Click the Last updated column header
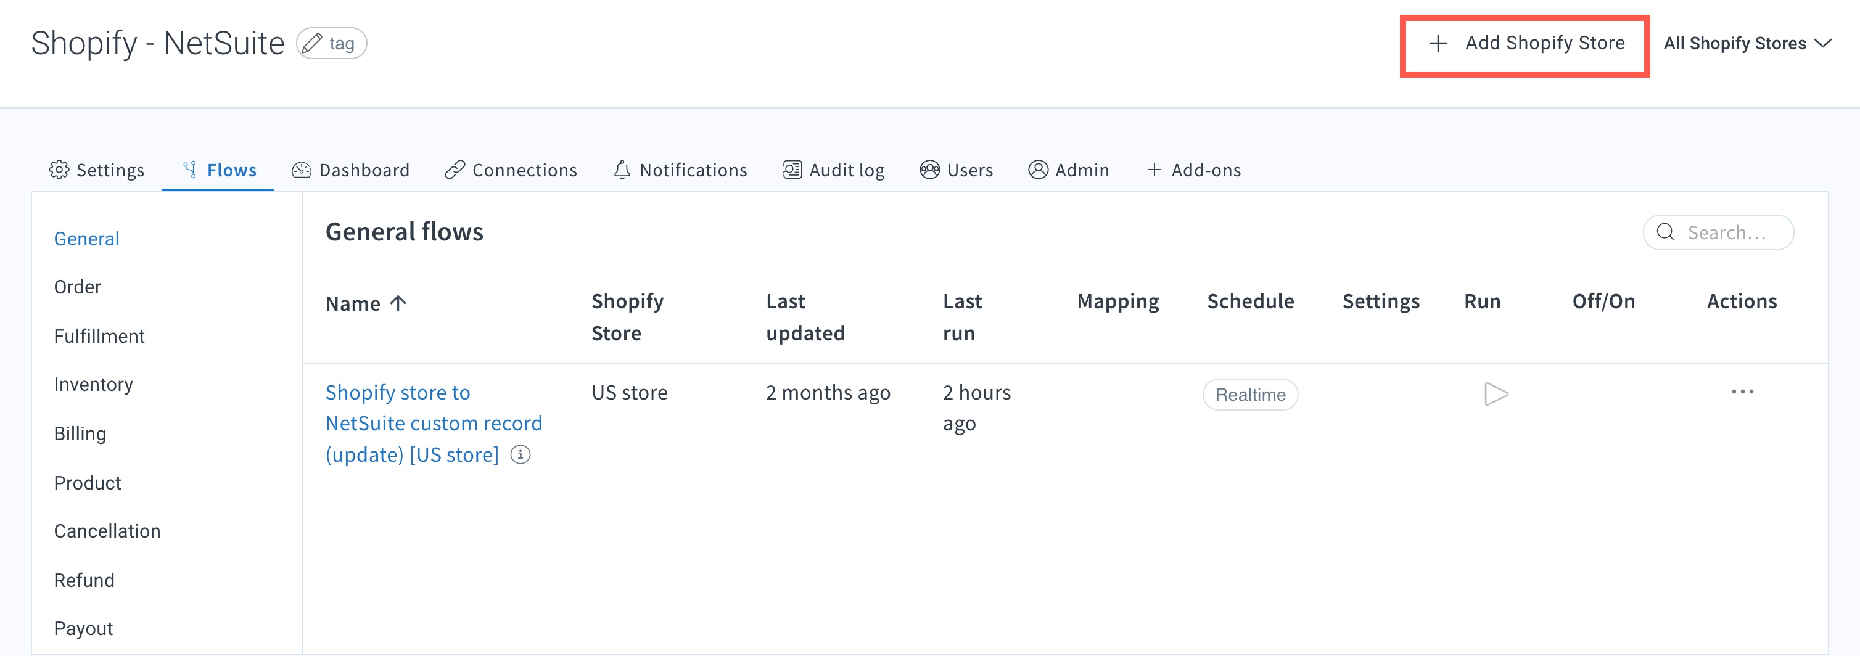Screen dimensions: 1860x656 tap(805, 317)
